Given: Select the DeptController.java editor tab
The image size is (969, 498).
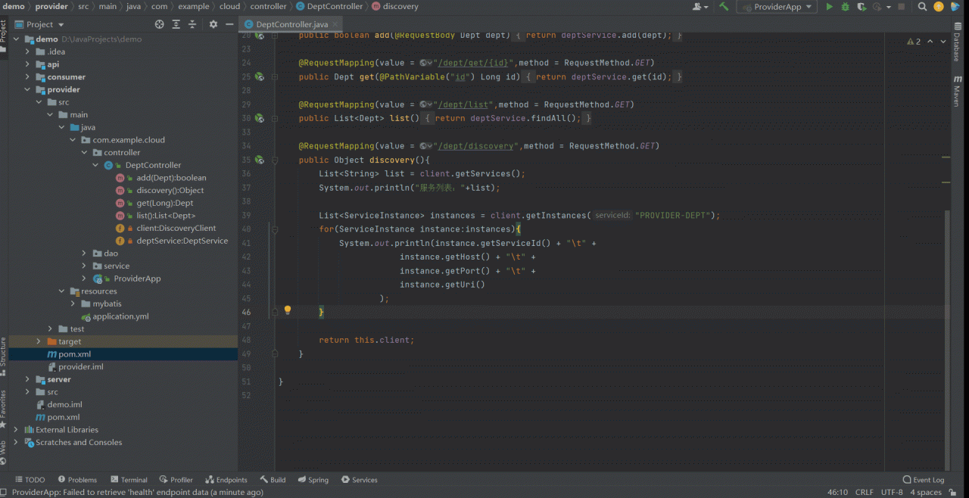Looking at the screenshot, I should click(291, 24).
